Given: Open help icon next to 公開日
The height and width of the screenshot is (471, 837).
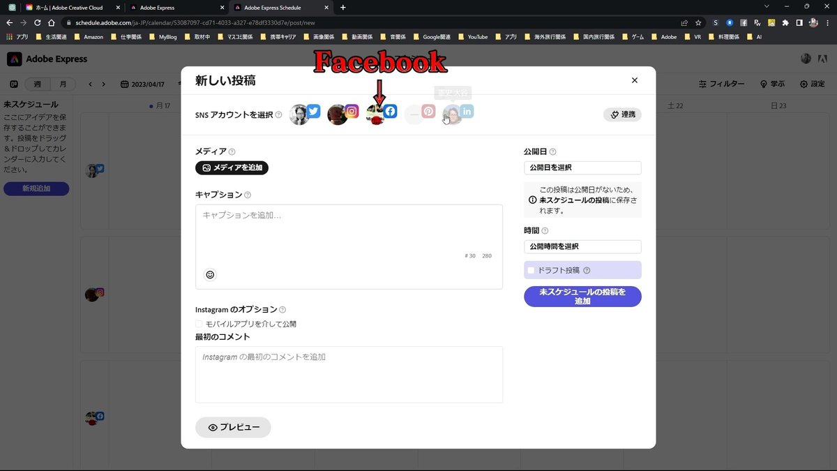Looking at the screenshot, I should tap(553, 151).
